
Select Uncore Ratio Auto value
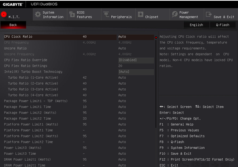click(x=122, y=48)
